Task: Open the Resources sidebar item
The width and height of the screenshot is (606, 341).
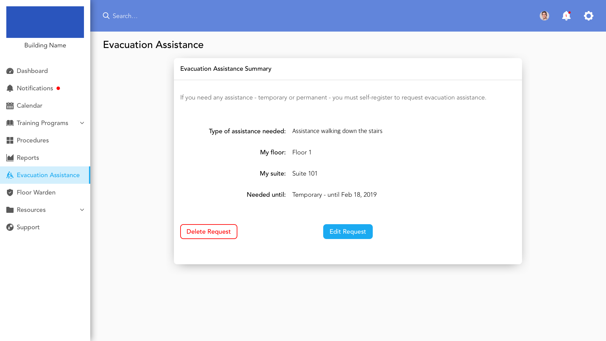Action: click(x=31, y=210)
